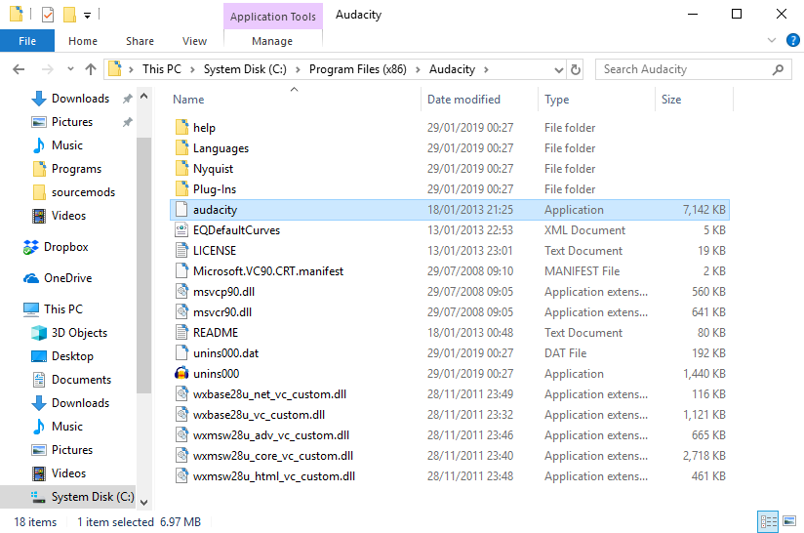Click the Desktop icon under This PC
Viewport: 804px width, 533px height.
click(39, 356)
